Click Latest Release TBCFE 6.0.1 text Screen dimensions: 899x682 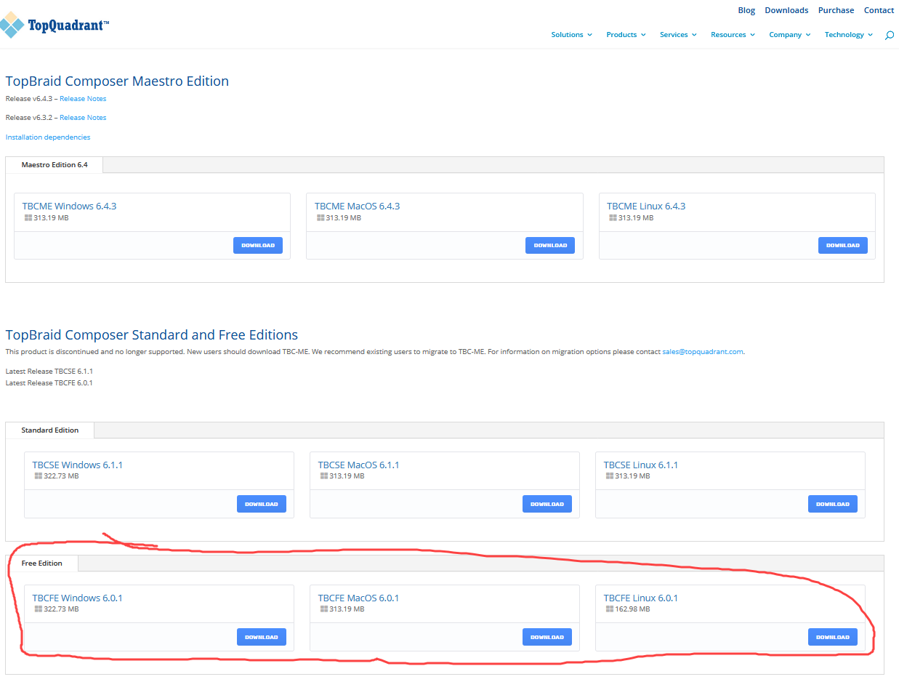49,382
